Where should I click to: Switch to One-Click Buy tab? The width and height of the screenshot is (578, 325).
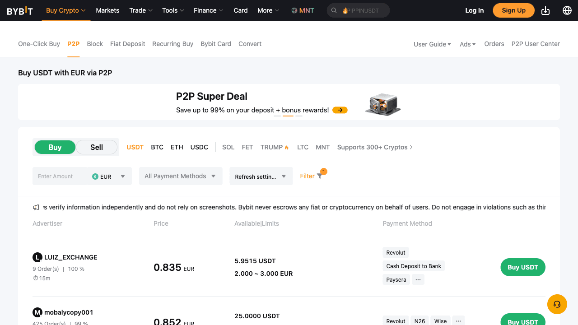coord(39,44)
